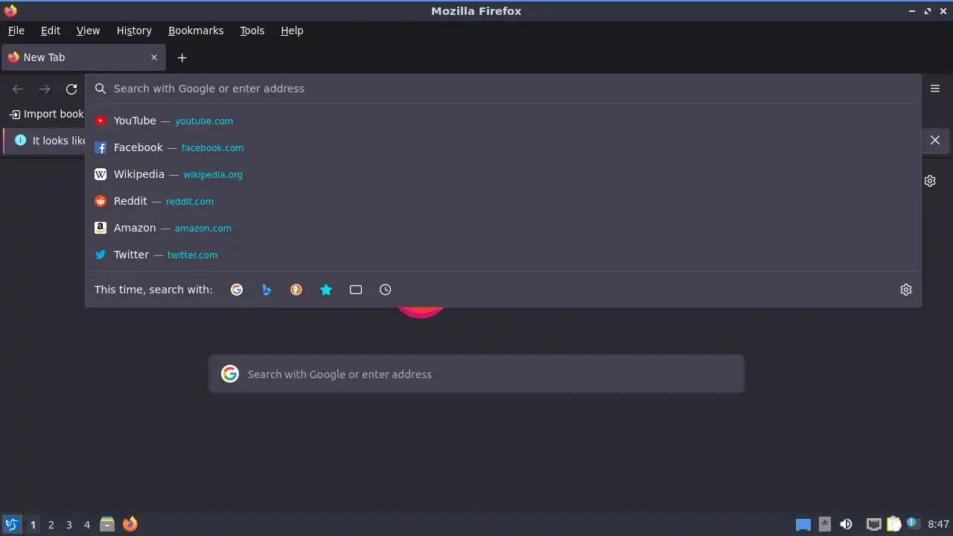This screenshot has height=536, width=953.
Task: Open a new tab with plus button
Action: pyautogui.click(x=182, y=57)
